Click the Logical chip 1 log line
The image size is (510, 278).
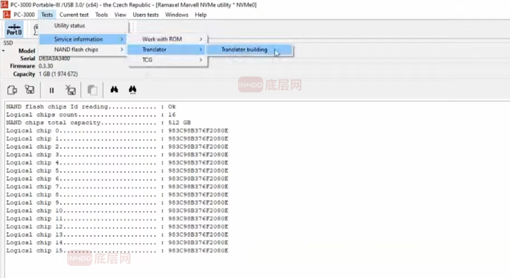click(117, 139)
